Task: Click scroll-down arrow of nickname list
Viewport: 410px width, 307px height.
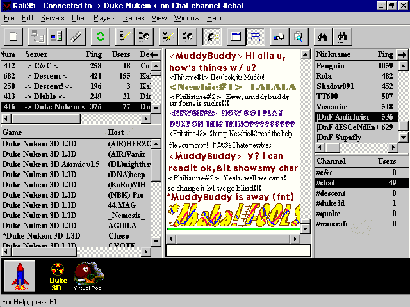Action: click(x=403, y=138)
